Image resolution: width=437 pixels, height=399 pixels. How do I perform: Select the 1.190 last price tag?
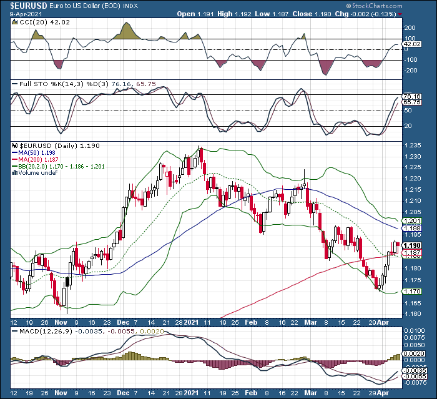click(x=412, y=245)
